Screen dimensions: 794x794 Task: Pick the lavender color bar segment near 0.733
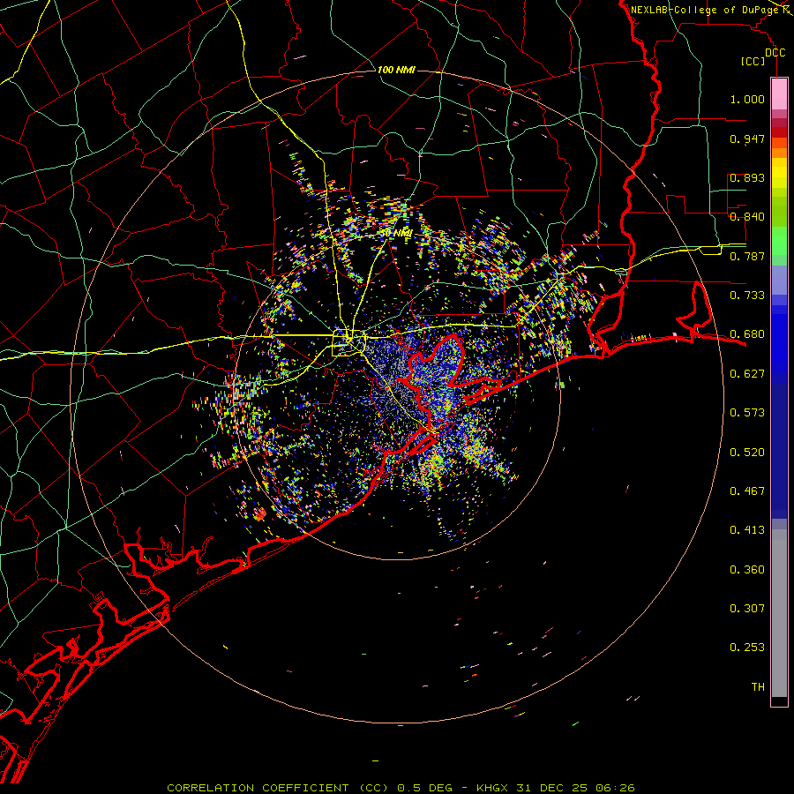click(x=779, y=281)
